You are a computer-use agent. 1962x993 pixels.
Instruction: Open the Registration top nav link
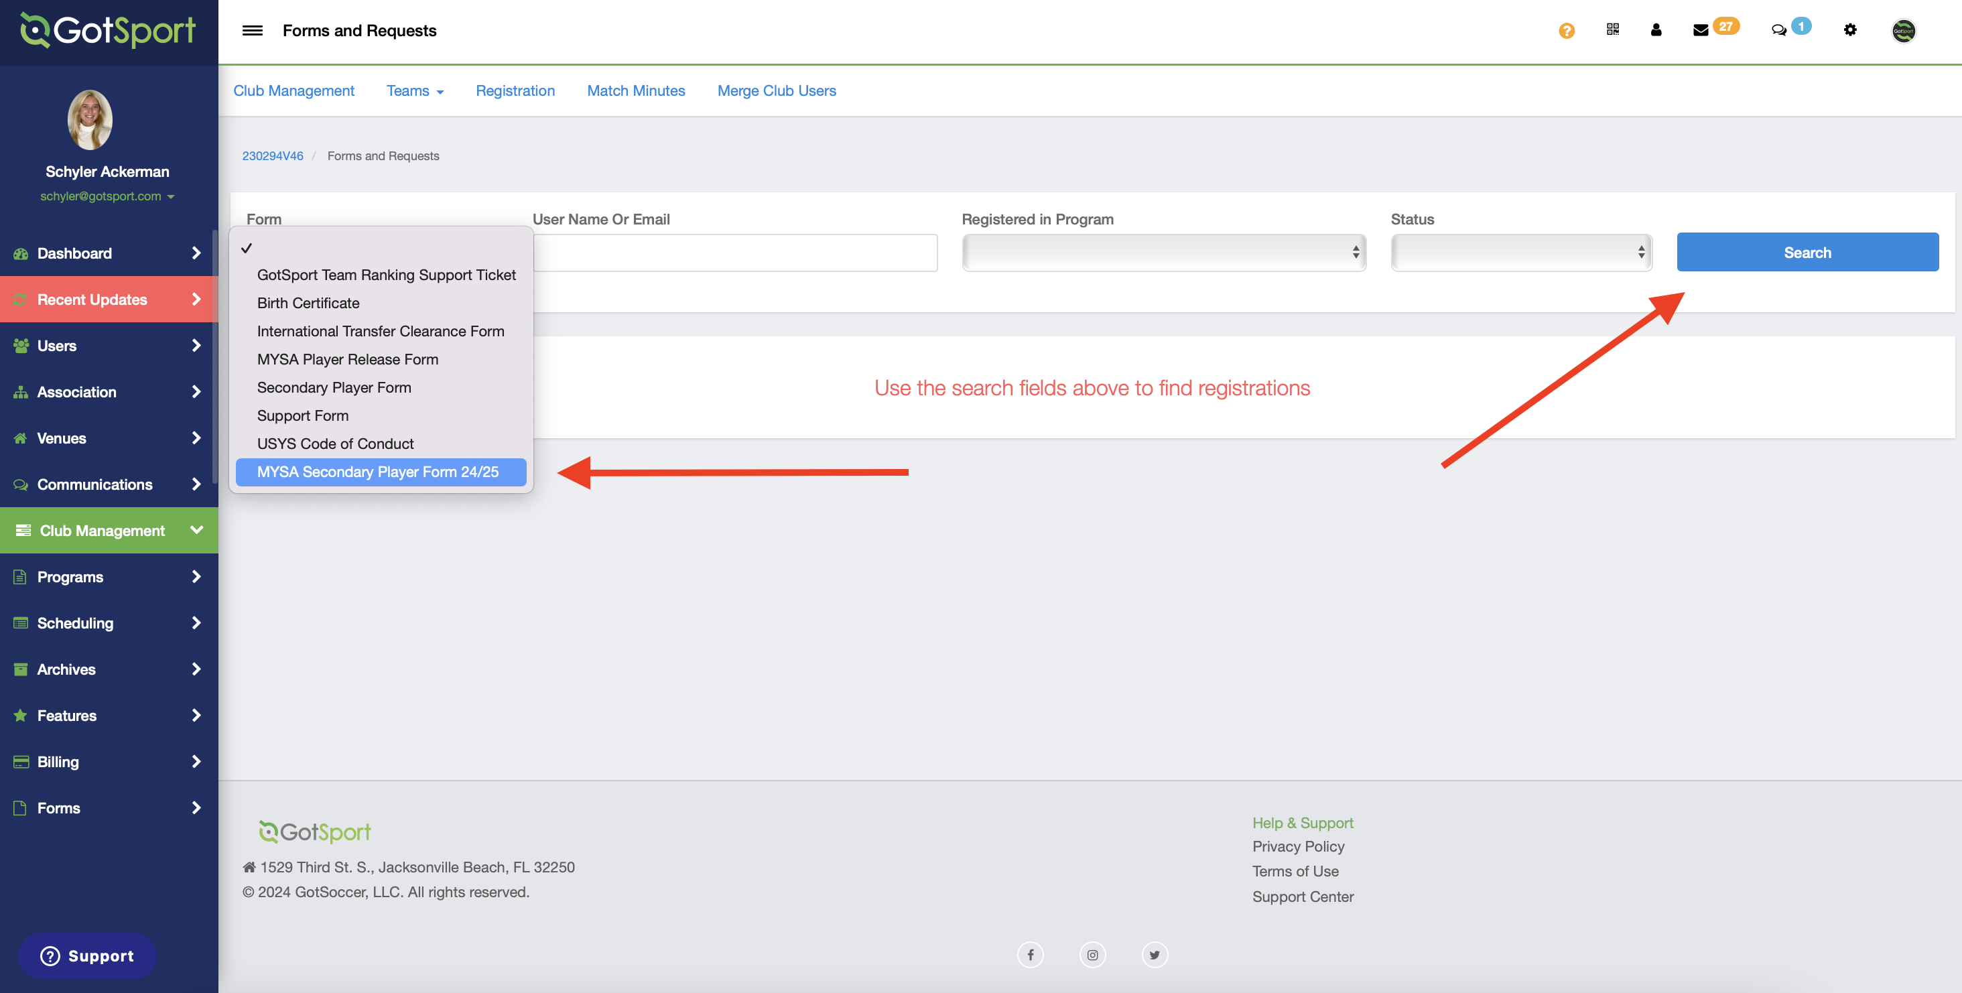pos(515,90)
